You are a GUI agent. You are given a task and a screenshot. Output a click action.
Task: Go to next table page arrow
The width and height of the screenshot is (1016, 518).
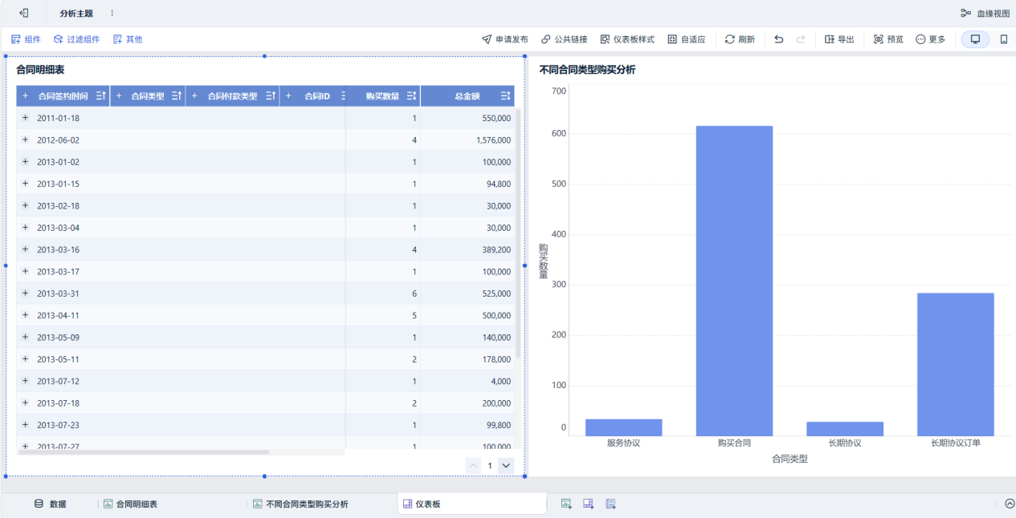(506, 465)
